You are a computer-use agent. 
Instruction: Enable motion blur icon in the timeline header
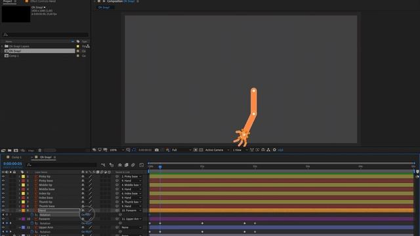[x=133, y=165]
